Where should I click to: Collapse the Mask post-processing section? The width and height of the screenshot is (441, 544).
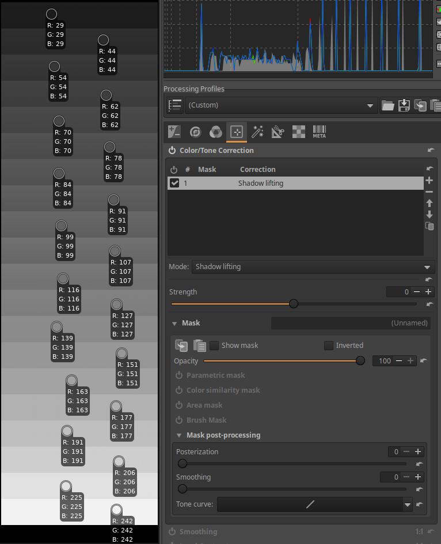[x=179, y=435]
